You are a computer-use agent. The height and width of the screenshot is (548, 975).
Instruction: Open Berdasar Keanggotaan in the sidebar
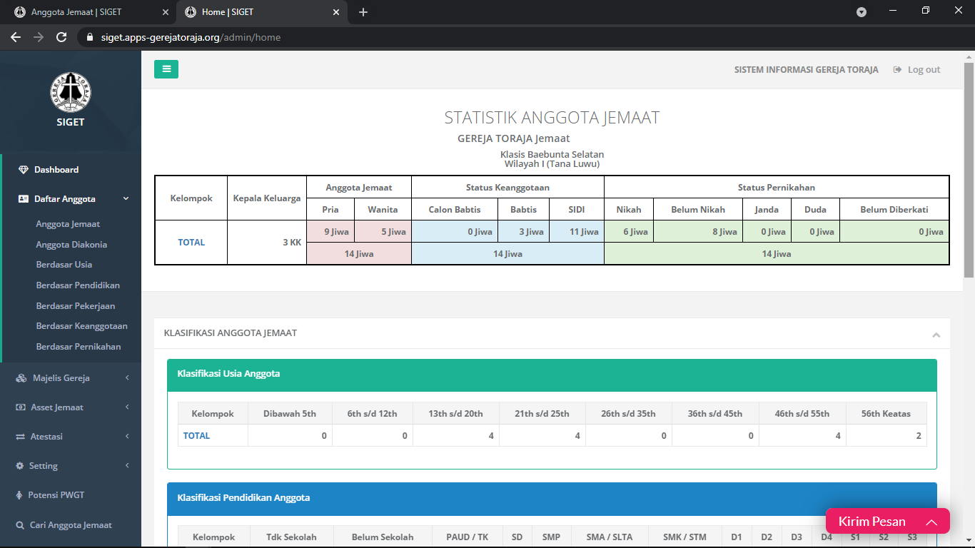coord(82,326)
